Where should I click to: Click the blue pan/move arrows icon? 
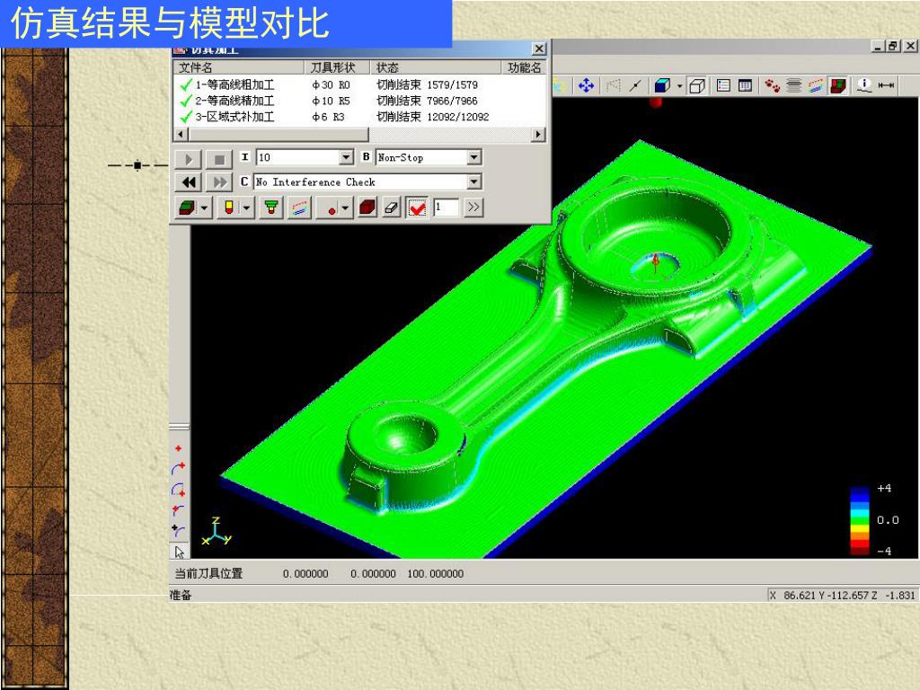click(x=586, y=85)
